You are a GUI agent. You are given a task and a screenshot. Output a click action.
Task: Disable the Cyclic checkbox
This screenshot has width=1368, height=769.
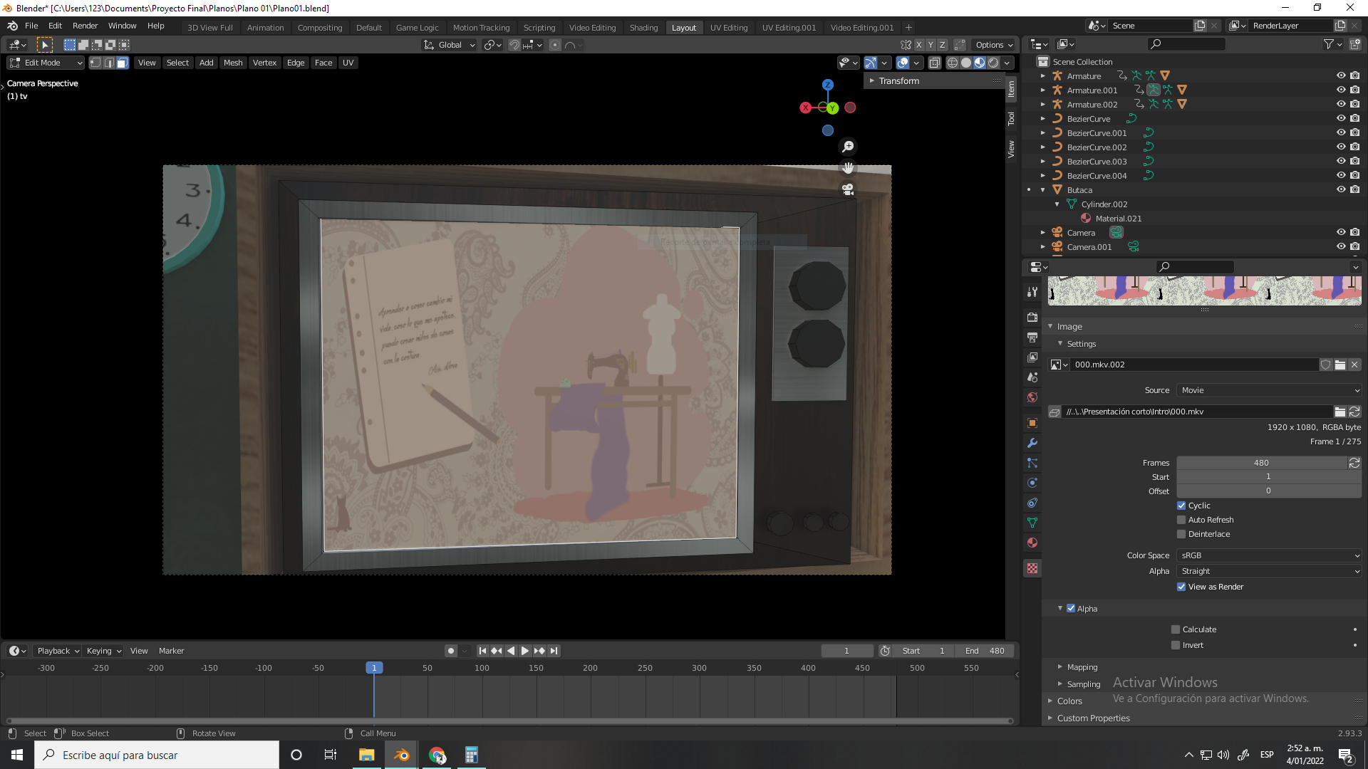pyautogui.click(x=1181, y=506)
